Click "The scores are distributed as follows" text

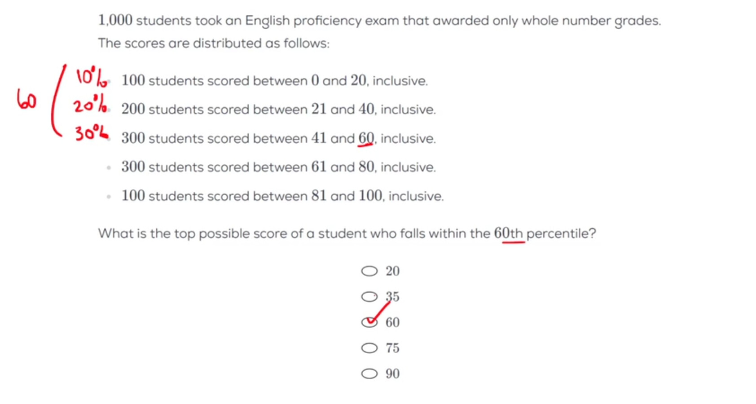214,44
